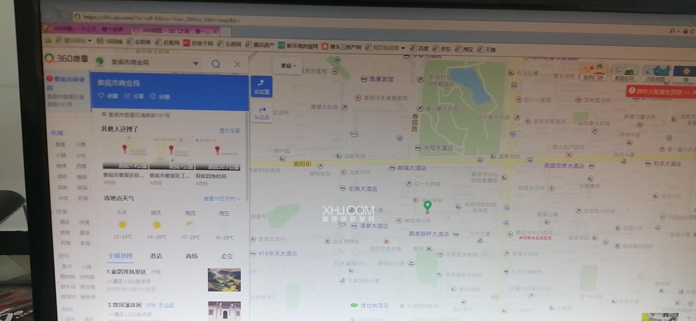This screenshot has width=696, height=321.
Task: Open the 乐居网 bookmark
Action: [229, 44]
